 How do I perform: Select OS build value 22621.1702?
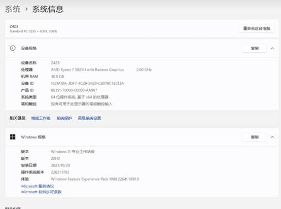(x=60, y=172)
